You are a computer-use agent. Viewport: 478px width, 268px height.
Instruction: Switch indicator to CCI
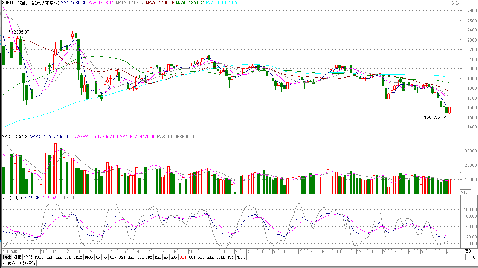pos(192,257)
